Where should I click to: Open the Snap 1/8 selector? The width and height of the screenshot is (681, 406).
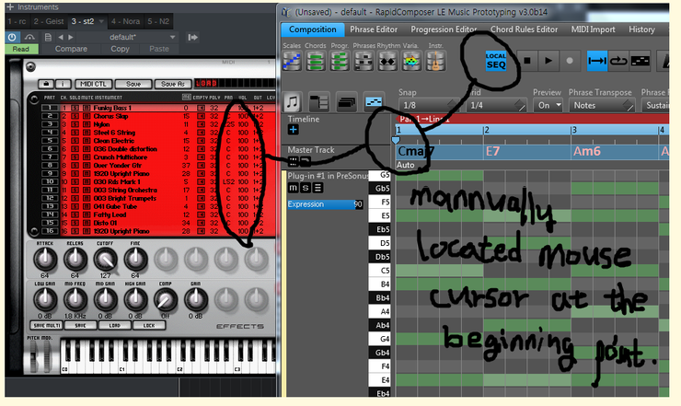point(428,105)
